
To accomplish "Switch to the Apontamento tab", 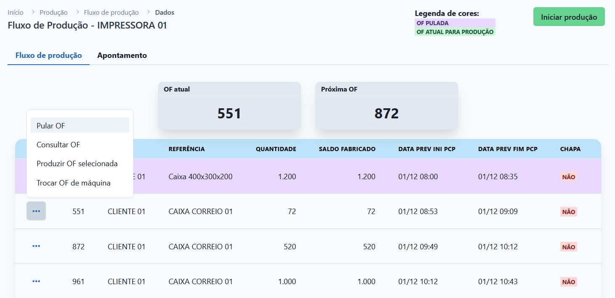I will [122, 55].
